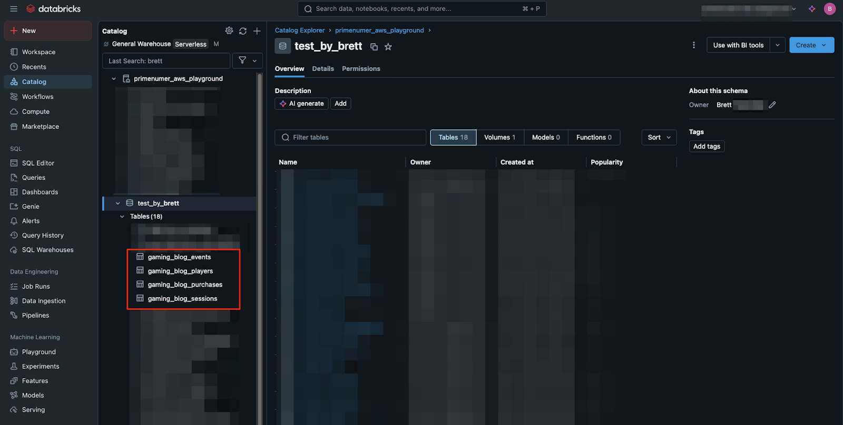Select the Functions 0 tab
The width and height of the screenshot is (843, 425).
594,137
